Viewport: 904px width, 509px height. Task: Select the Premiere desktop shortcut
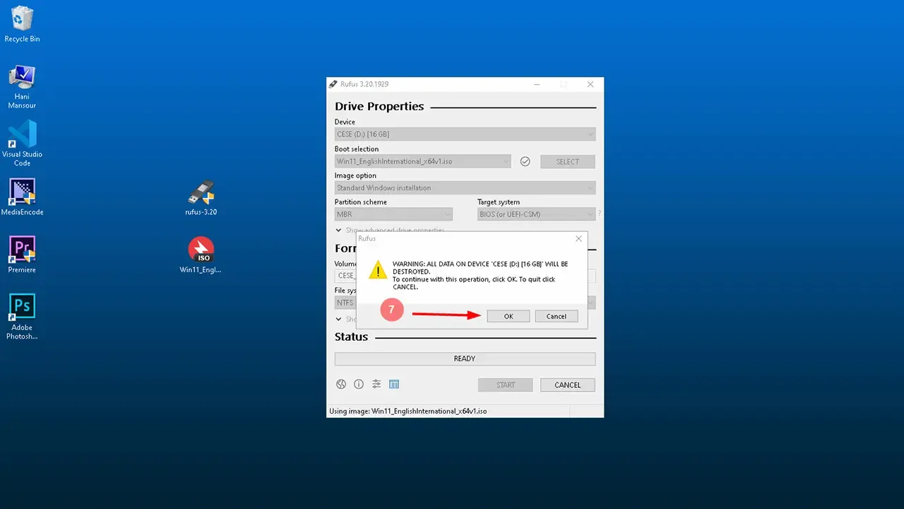click(22, 255)
